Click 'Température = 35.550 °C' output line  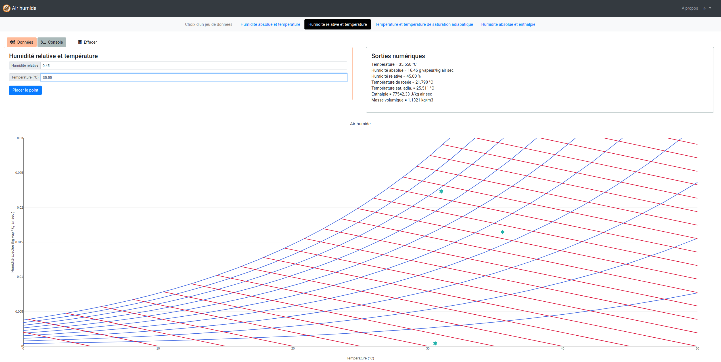point(394,64)
